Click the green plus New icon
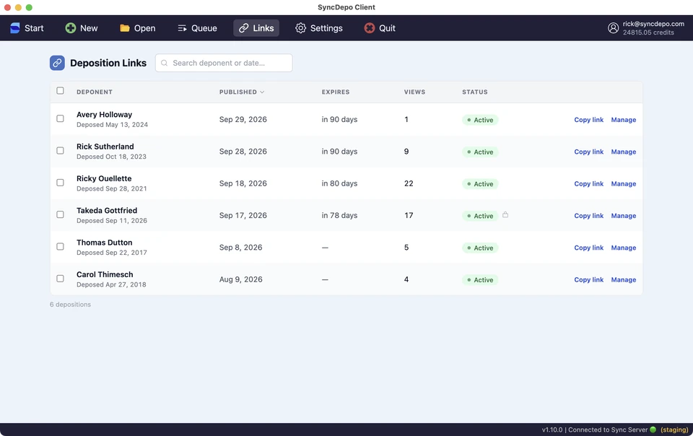 point(70,28)
